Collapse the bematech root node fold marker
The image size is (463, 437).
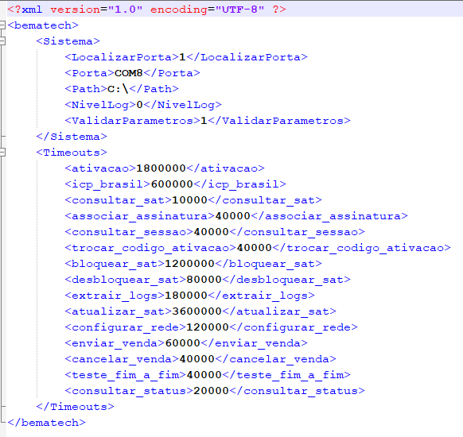(x=2, y=25)
